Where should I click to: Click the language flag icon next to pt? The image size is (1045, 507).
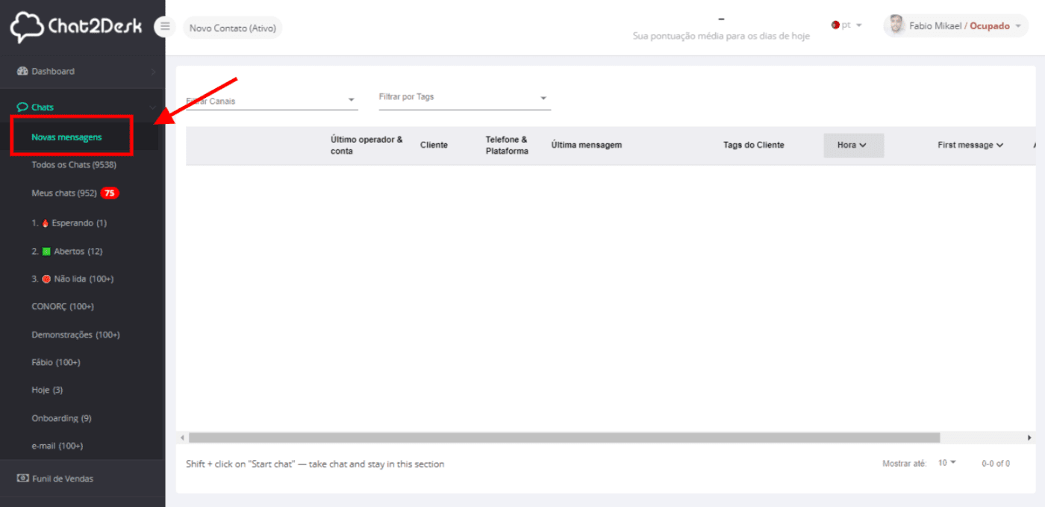pos(836,25)
